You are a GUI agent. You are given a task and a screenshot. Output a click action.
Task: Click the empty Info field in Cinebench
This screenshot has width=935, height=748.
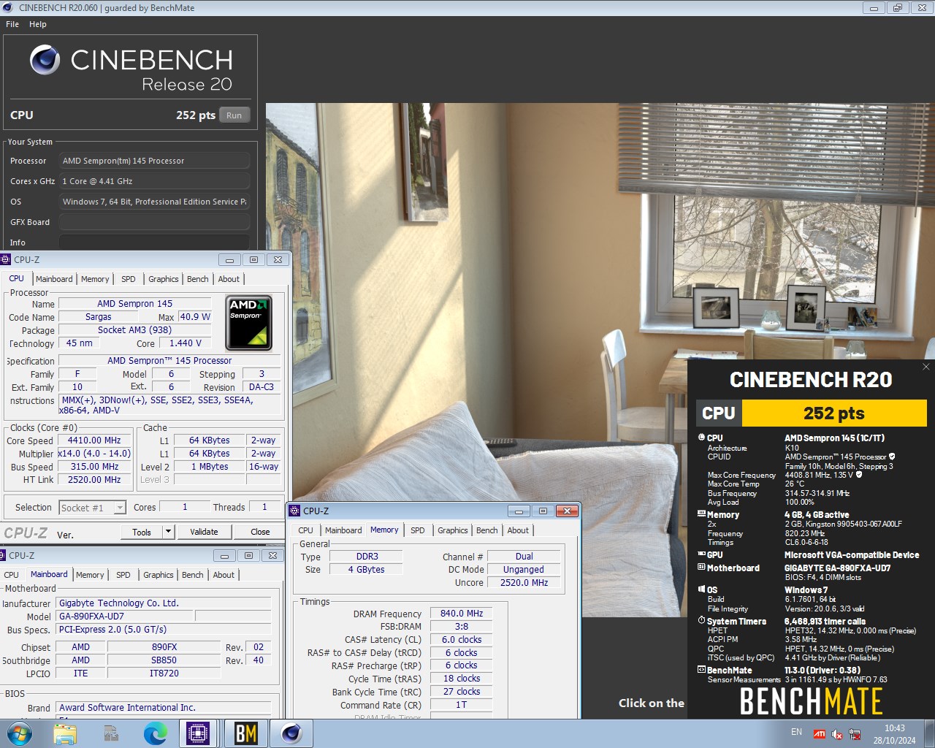(154, 243)
